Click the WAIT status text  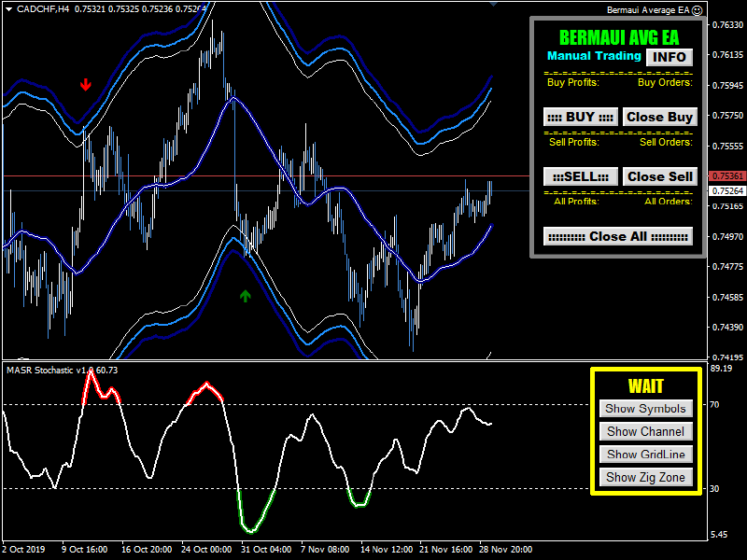(x=645, y=386)
